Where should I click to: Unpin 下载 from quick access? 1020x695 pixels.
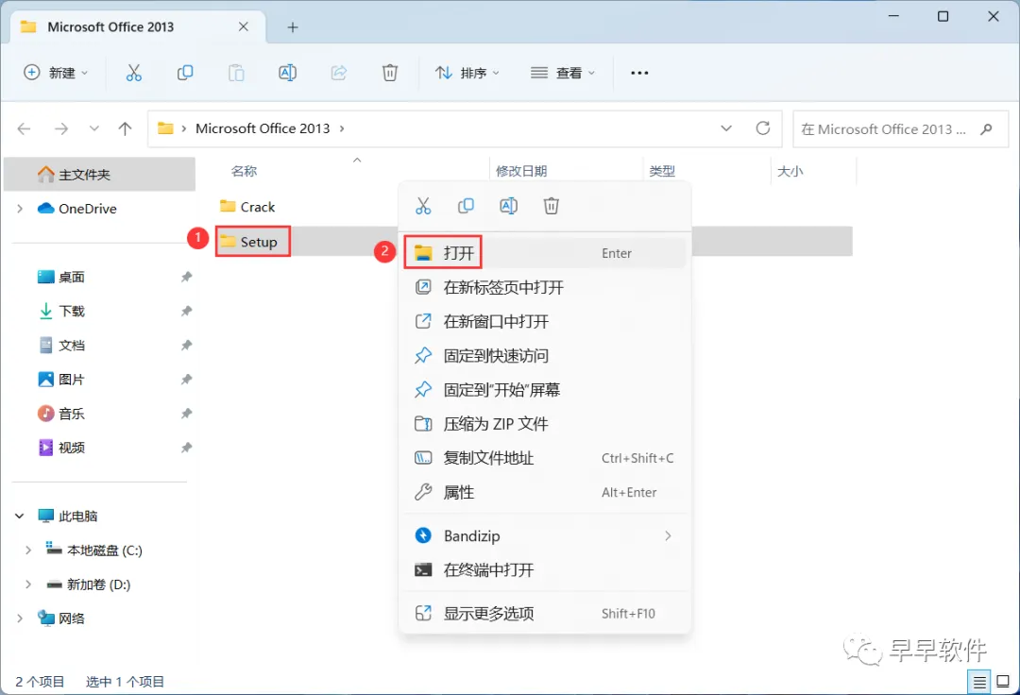tap(186, 311)
